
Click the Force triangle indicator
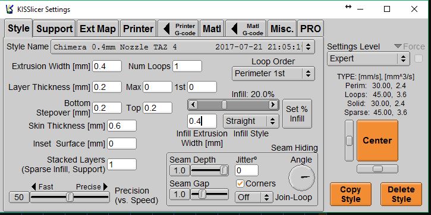point(398,46)
